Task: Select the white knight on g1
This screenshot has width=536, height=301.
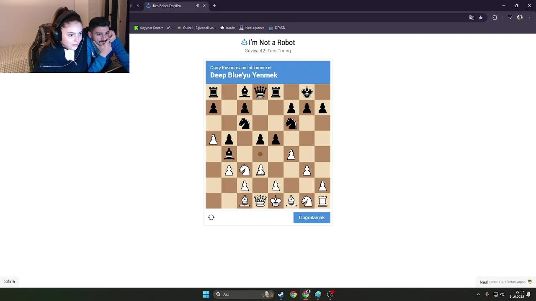Action: point(307,201)
